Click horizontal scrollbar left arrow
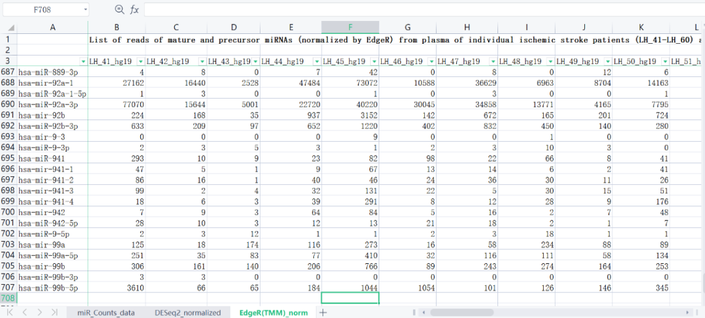This screenshot has width=705, height=318. 425,312
